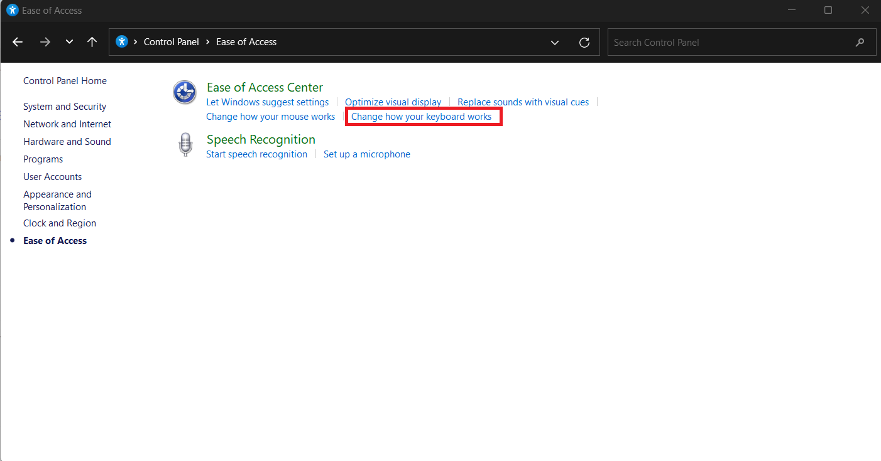Image resolution: width=881 pixels, height=461 pixels.
Task: Click the Ease of Access title bar icon
Action: coord(12,10)
